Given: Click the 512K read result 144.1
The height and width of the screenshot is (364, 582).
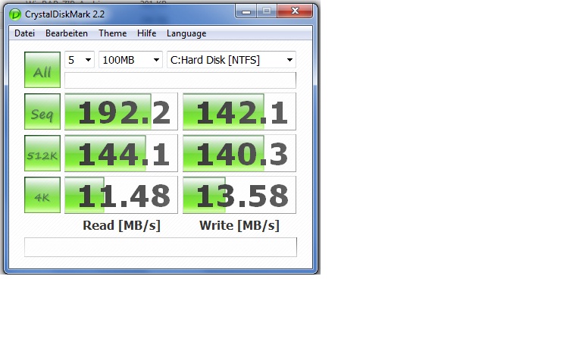Looking at the screenshot, I should pyautogui.click(x=121, y=153).
